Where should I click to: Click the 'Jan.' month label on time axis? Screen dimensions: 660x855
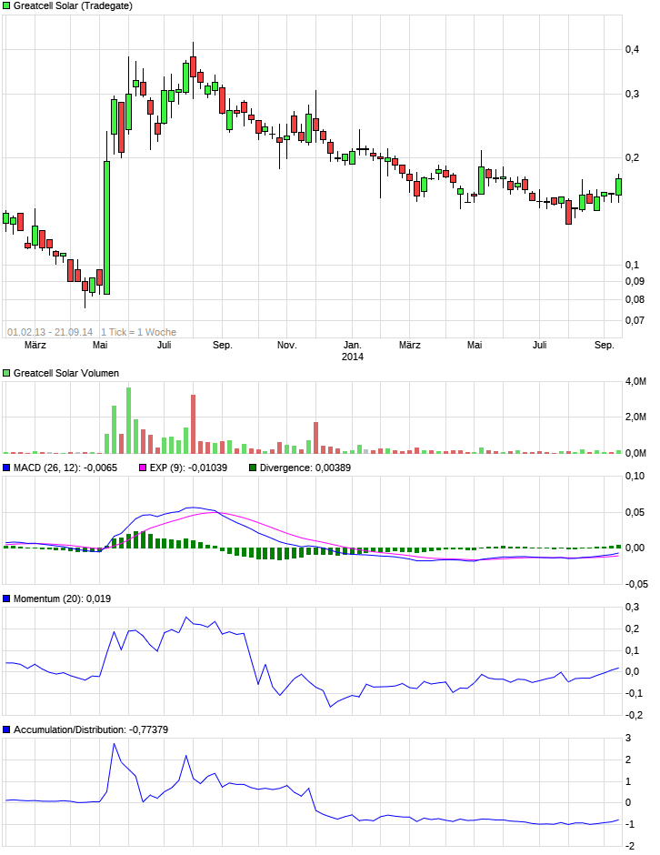point(352,345)
